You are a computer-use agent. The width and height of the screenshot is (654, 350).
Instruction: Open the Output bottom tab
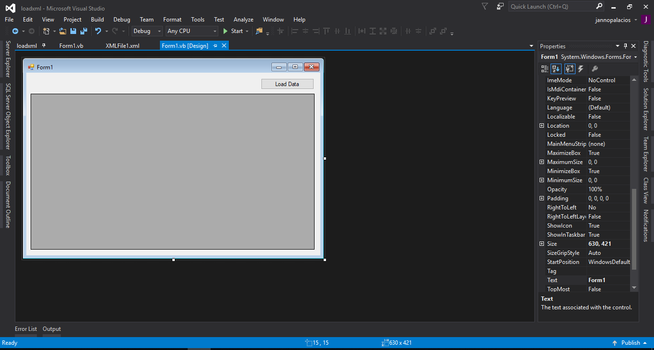click(52, 329)
